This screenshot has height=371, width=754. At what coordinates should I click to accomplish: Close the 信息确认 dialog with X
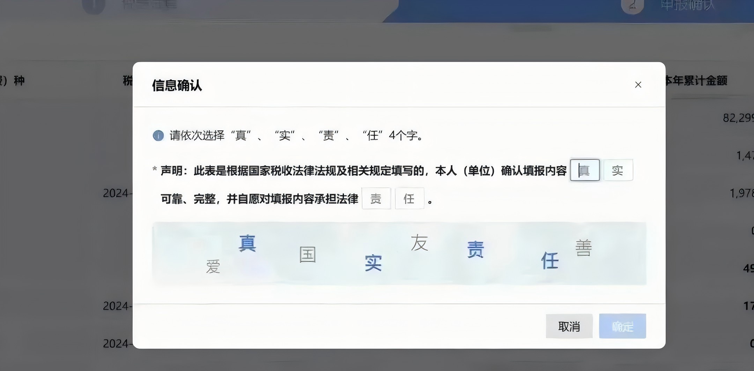coord(638,85)
